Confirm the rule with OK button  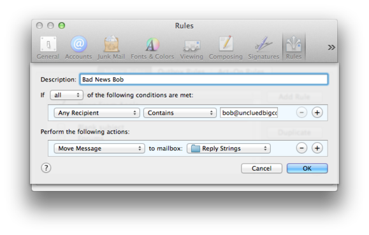click(x=307, y=168)
